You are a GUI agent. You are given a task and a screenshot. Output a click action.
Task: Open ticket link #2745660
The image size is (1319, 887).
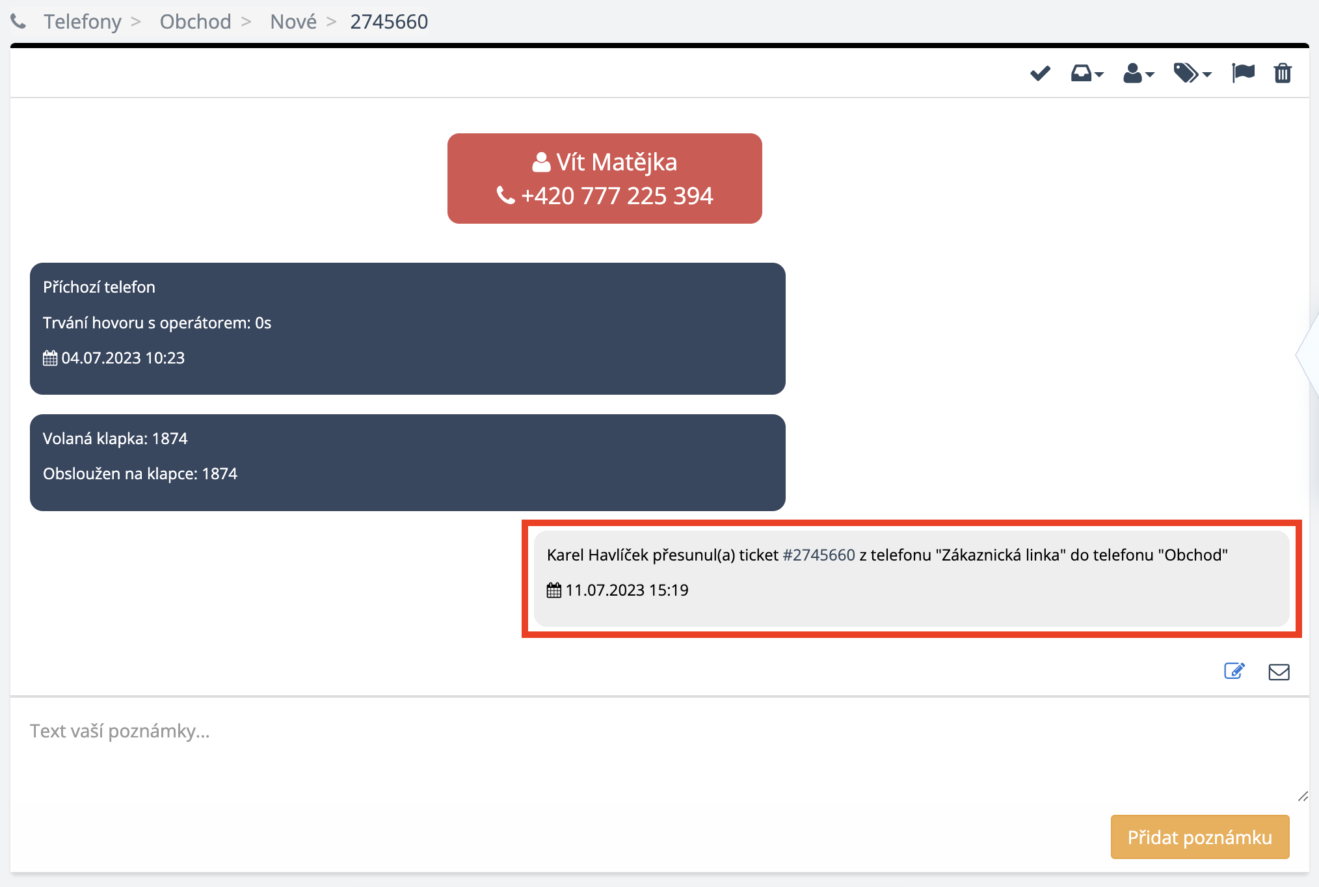818,555
